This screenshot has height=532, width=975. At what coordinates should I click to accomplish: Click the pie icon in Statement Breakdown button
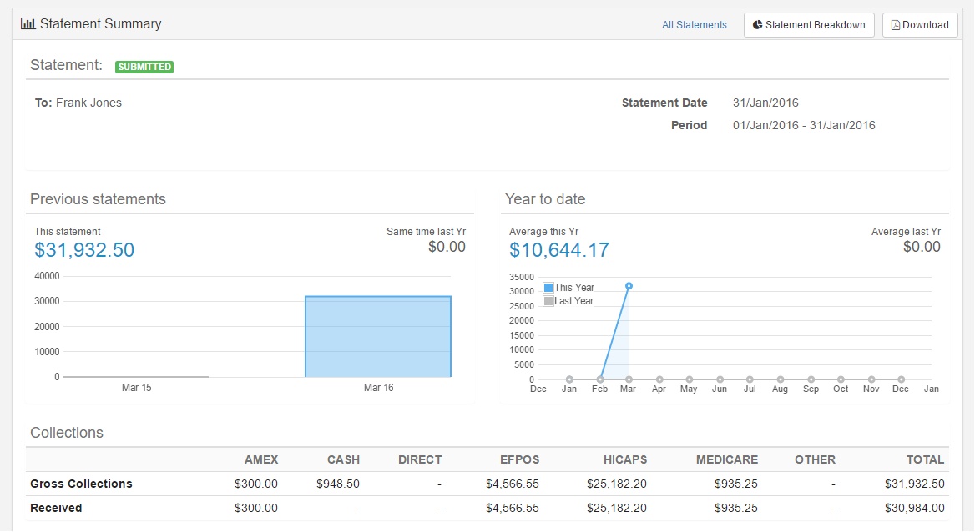click(757, 25)
